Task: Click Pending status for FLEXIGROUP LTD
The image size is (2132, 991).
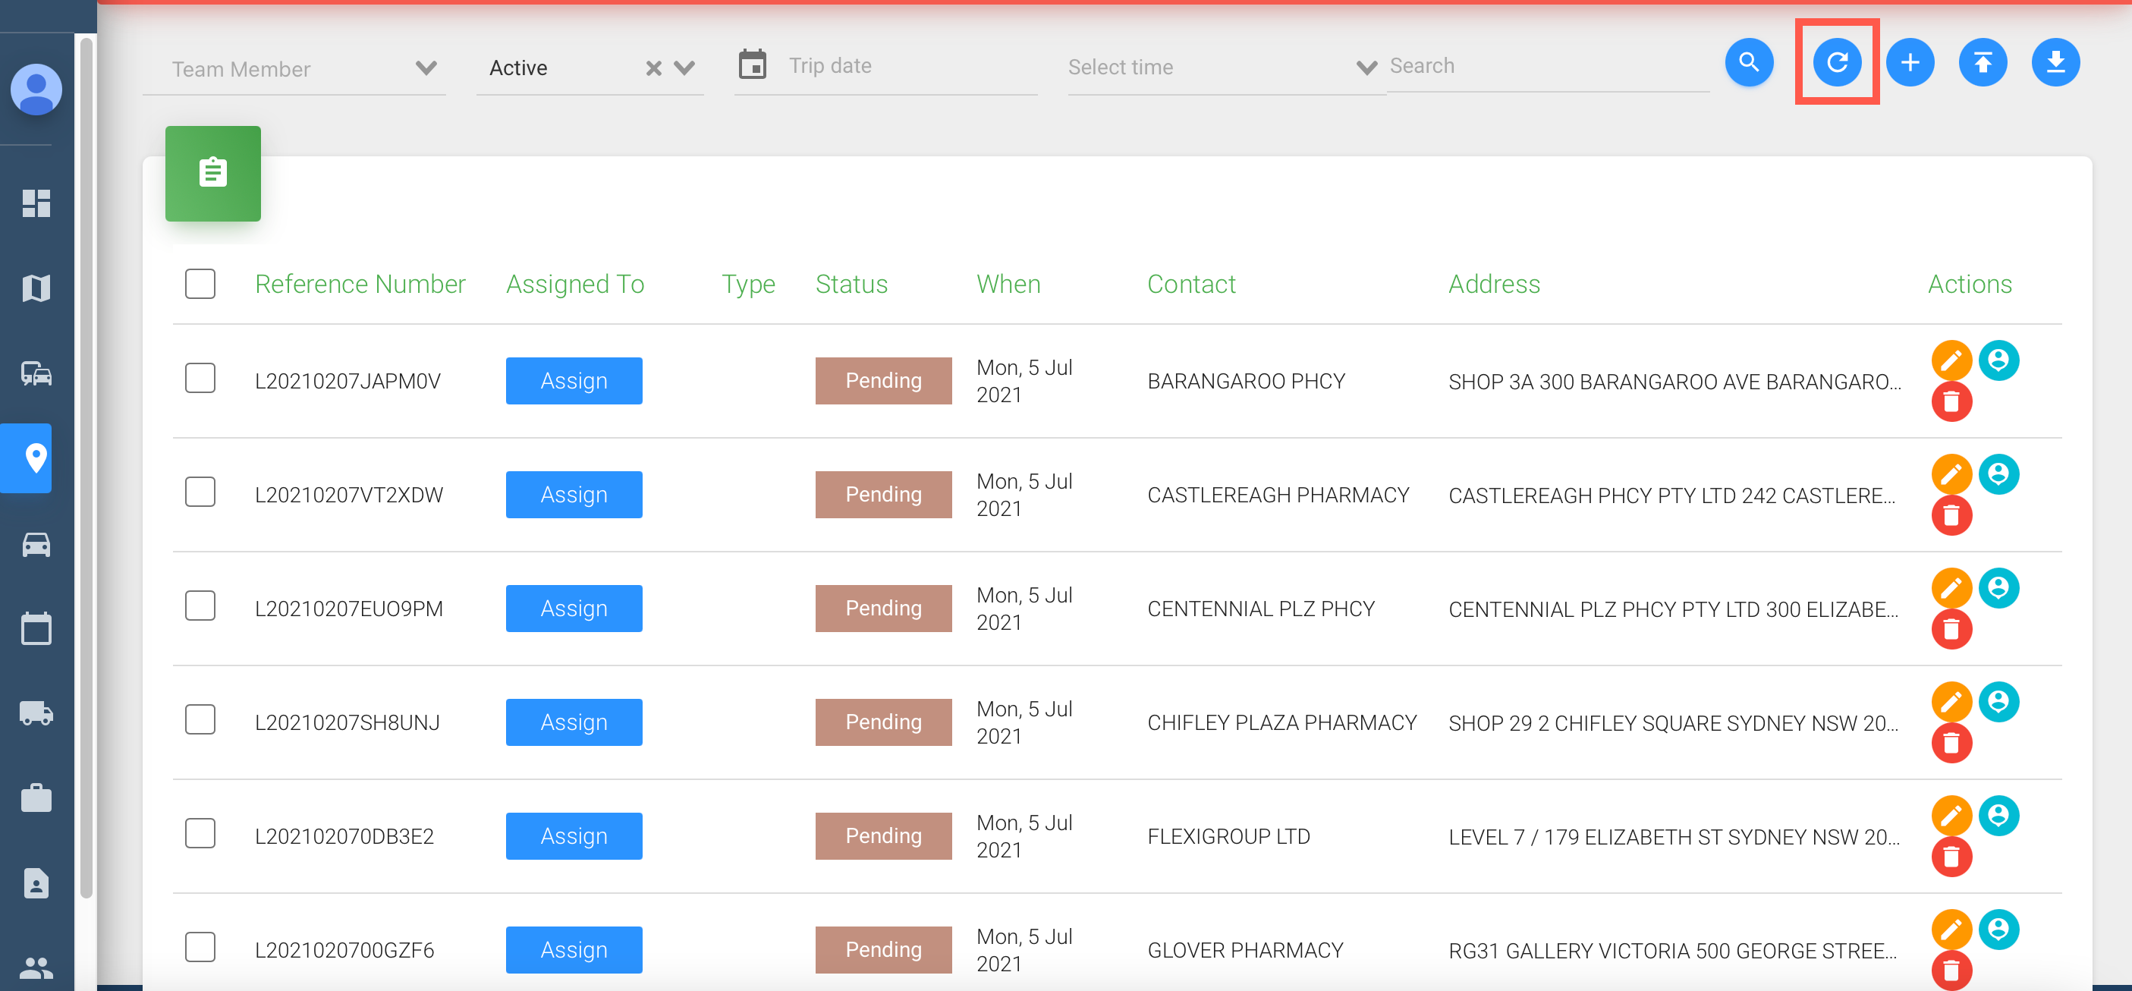Action: coord(883,836)
